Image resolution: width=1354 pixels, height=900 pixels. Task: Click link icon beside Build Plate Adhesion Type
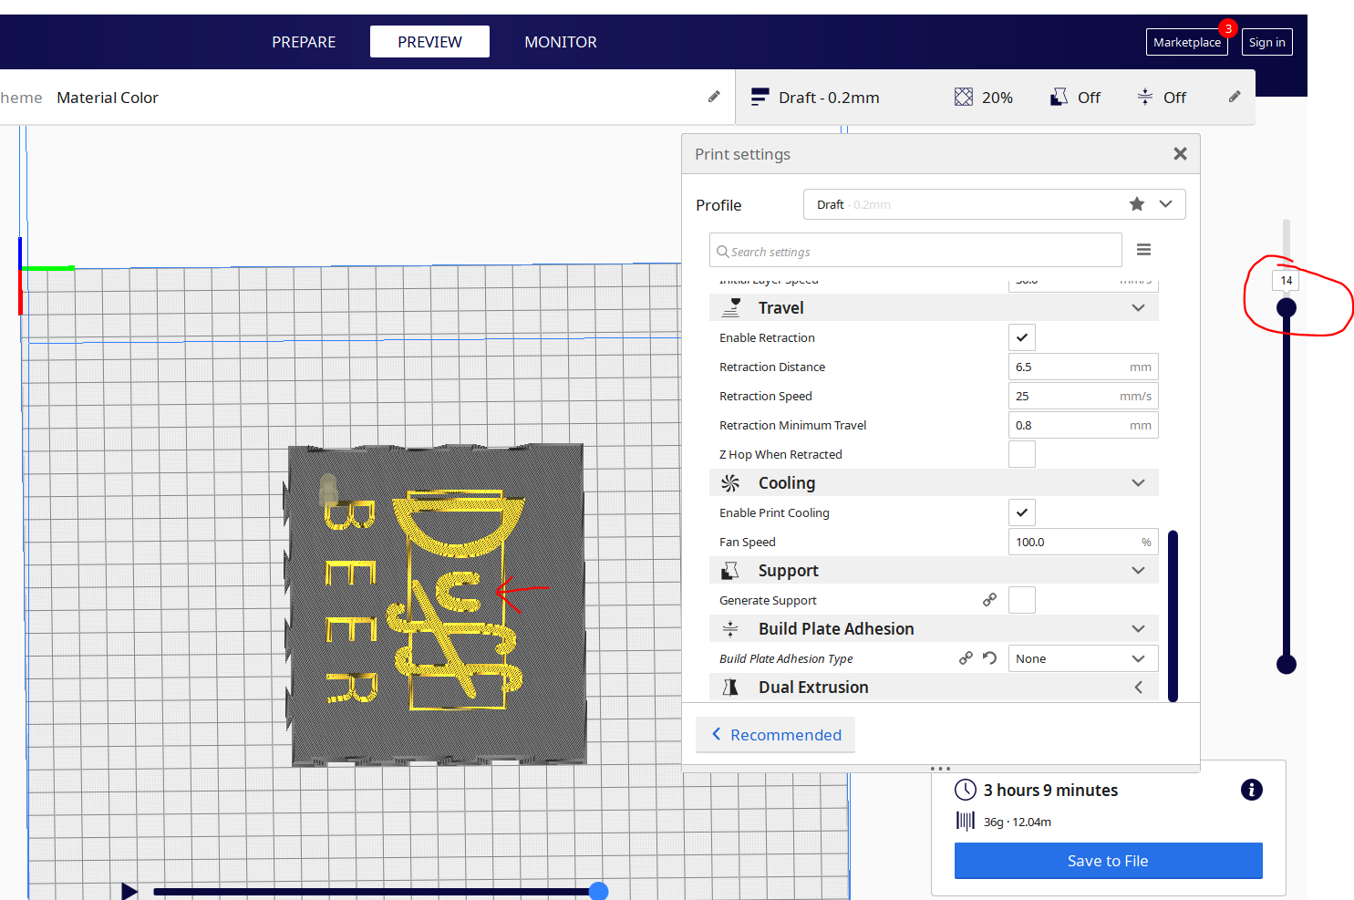(966, 657)
